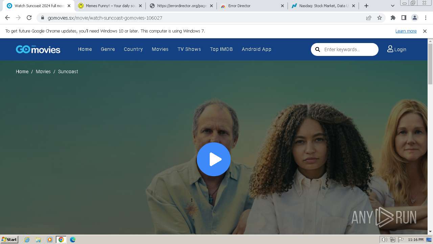This screenshot has width=433, height=244.
Task: Open the Top IMDB page
Action: 221,49
